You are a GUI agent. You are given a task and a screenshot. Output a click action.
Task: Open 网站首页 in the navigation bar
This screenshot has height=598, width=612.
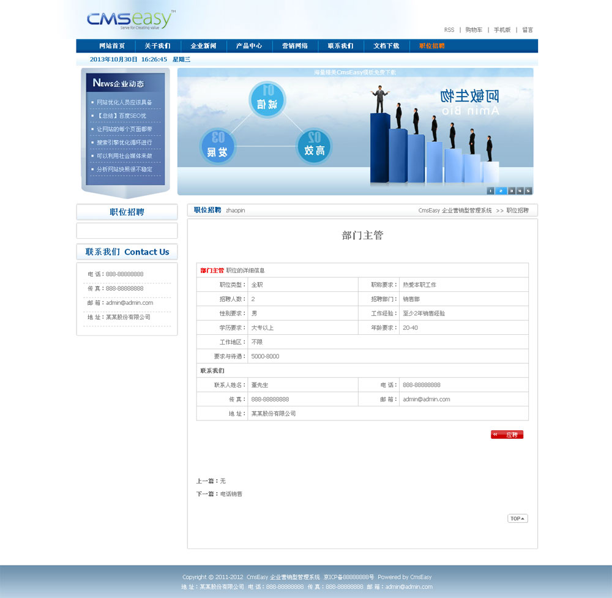[112, 46]
